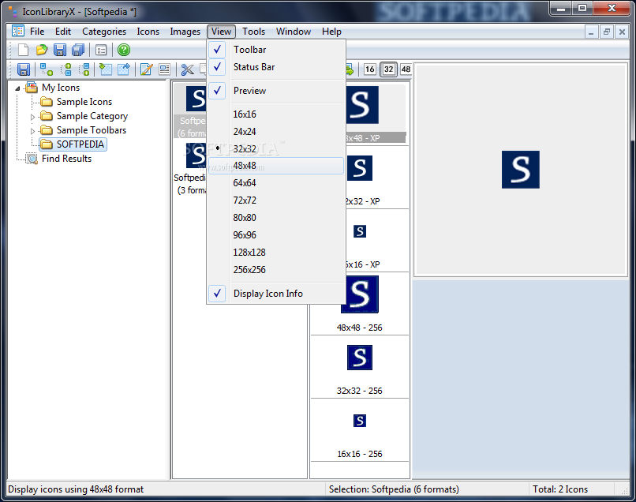Viewport: 636px width, 502px height.
Task: Toggle Display Icon Info in View menu
Action: point(276,294)
